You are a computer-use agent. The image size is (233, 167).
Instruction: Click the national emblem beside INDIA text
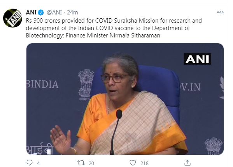(x=86, y=83)
